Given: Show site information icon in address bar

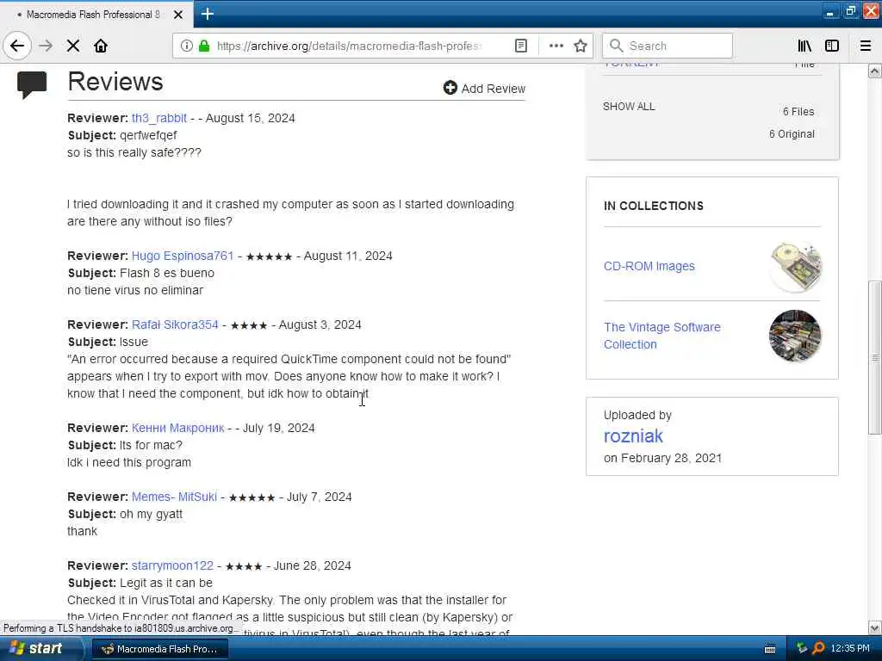Looking at the screenshot, I should (186, 46).
